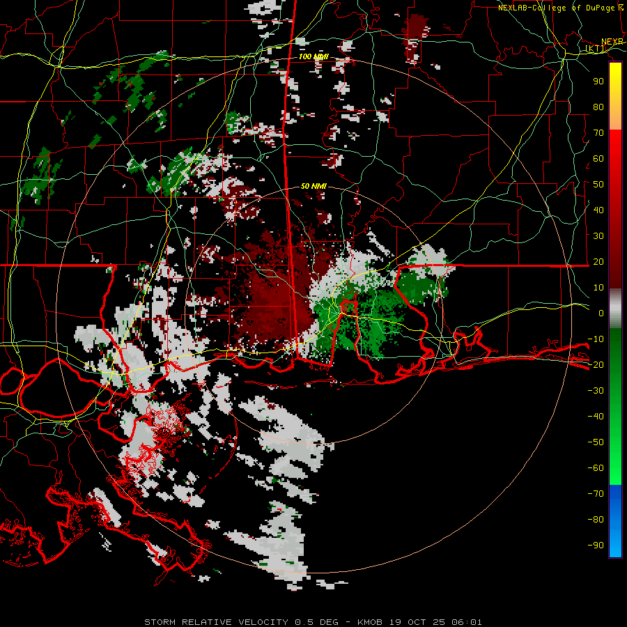The width and height of the screenshot is (627, 627).
Task: Click the -50 value on the velocity scale
Action: tap(596, 442)
